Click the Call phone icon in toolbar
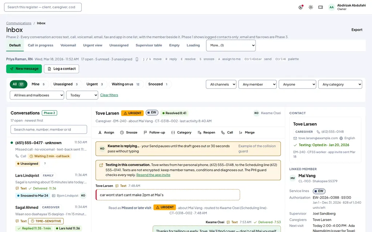Image resolution: width=372 pixels, height=232 pixels. (x=223, y=133)
